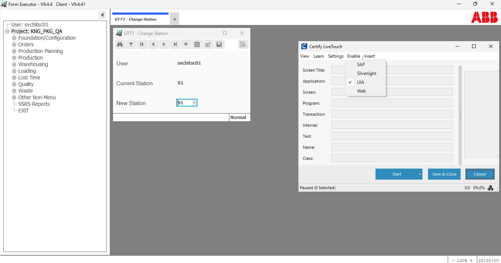Expand the Production tree node
Image resolution: width=501 pixels, height=263 pixels.
tap(14, 57)
